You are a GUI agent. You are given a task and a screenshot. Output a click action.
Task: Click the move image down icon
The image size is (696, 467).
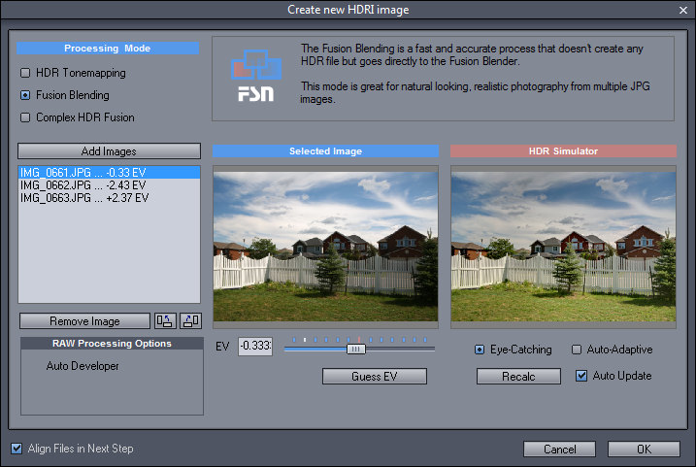pyautogui.click(x=191, y=320)
